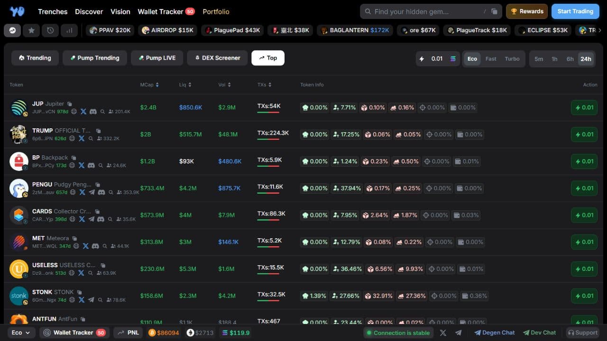This screenshot has height=341, width=607.
Task: Set timeframe to 1h
Action: (x=554, y=59)
